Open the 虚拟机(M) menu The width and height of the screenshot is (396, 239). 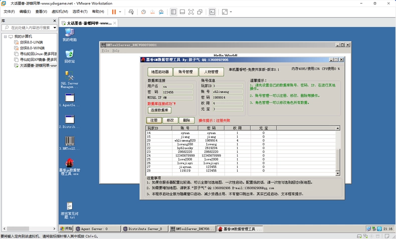(x=60, y=11)
